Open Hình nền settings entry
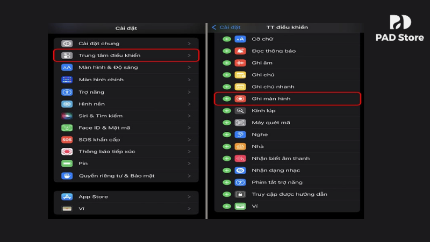This screenshot has width=430, height=242. pos(91,104)
